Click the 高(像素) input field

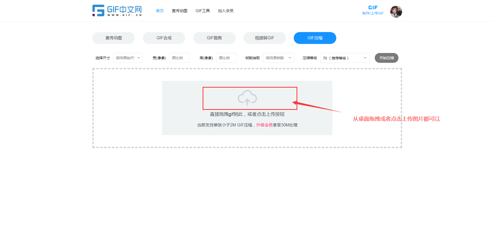[226, 58]
